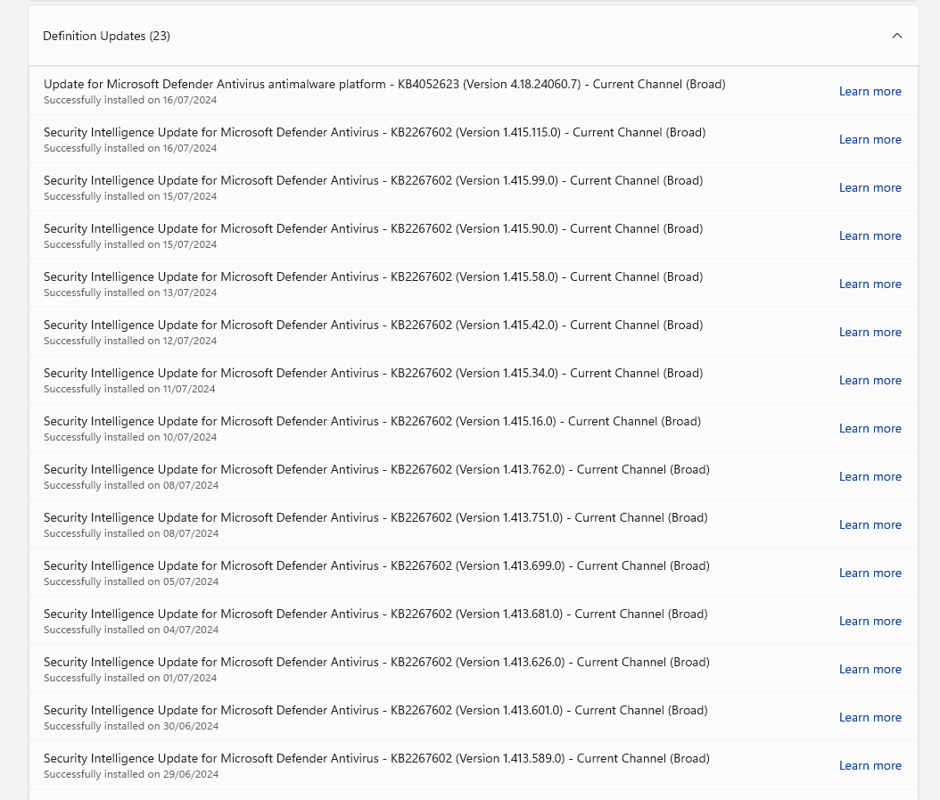Select the Version 1.415.34.0 update title

click(x=373, y=373)
